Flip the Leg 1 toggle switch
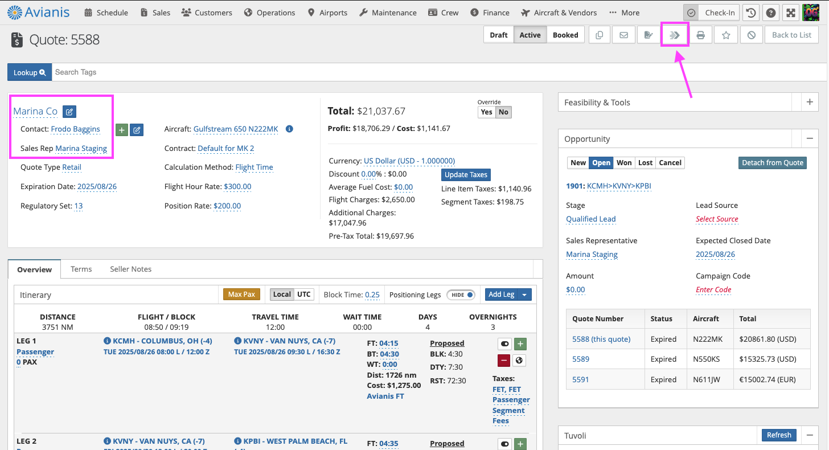Image resolution: width=829 pixels, height=450 pixels. click(504, 344)
